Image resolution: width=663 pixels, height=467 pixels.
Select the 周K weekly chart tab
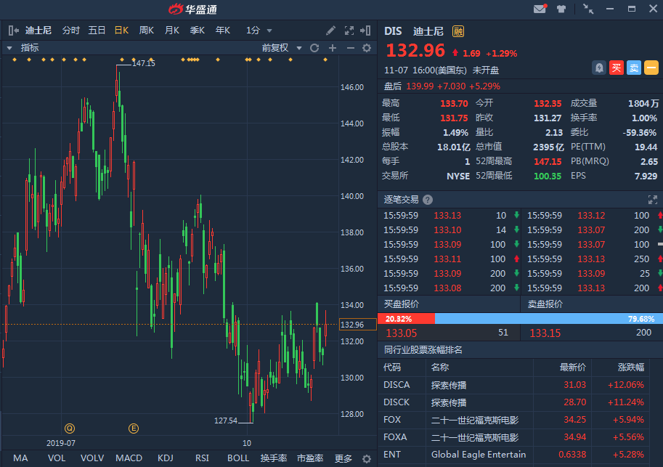point(146,31)
